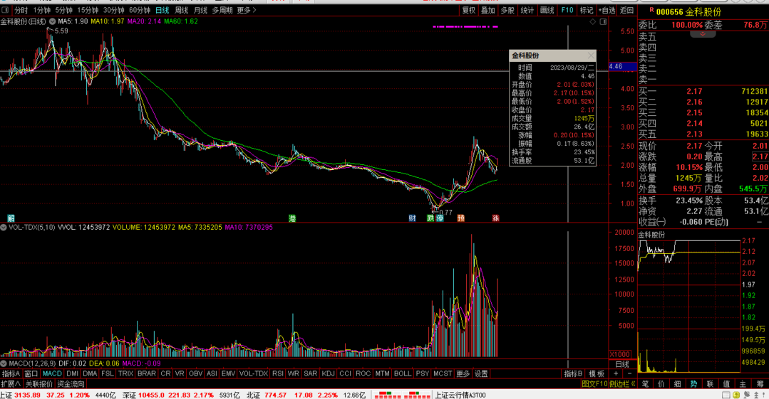Select the 日线 daily chart tab
The height and width of the screenshot is (399, 769).
162,10
